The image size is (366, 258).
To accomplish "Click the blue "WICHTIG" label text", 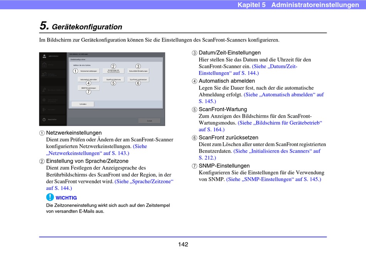I will (66, 198).
